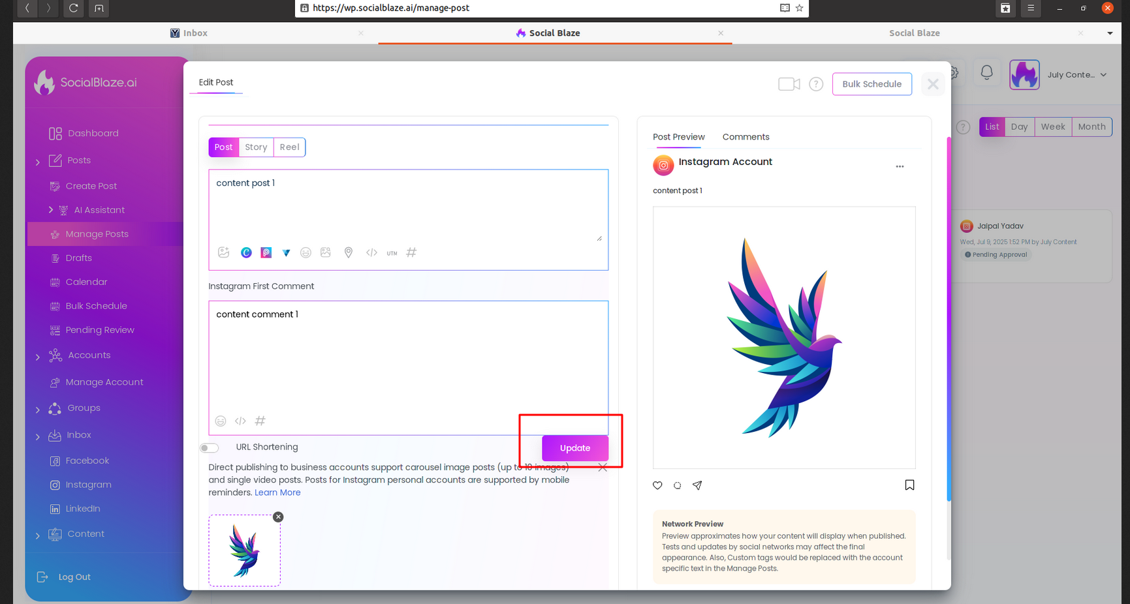Toggle reader view in address bar
The width and height of the screenshot is (1130, 604).
(785, 8)
